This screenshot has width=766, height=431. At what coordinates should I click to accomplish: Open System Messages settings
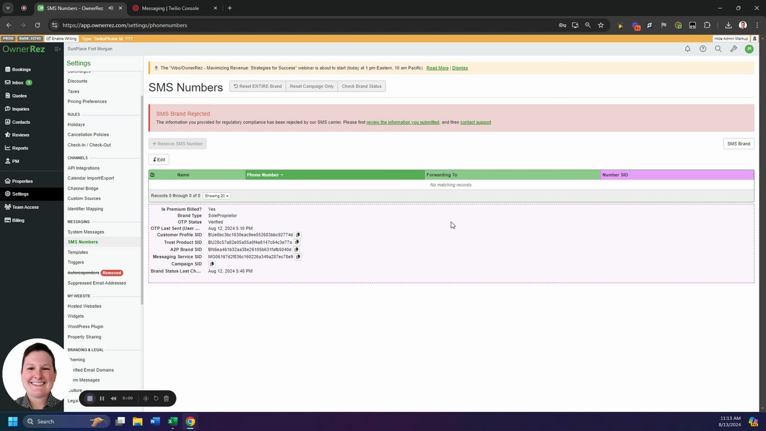[86, 232]
